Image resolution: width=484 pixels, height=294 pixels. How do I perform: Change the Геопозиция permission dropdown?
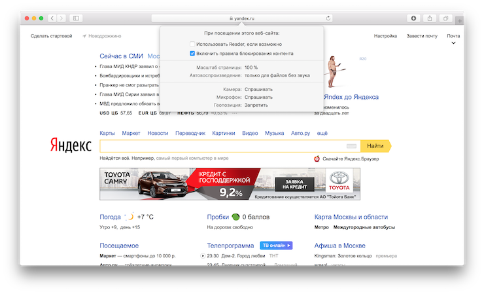(x=256, y=105)
